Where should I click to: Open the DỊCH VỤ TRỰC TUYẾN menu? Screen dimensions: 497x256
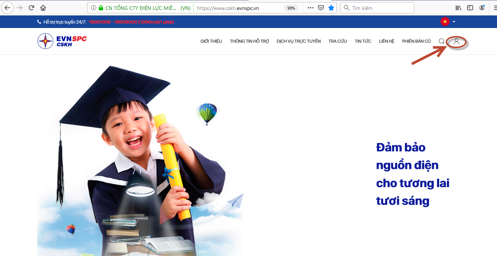[x=298, y=41]
